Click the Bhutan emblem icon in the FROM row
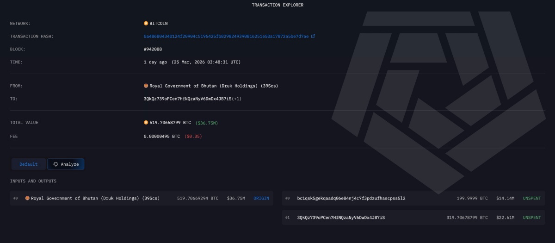The height and width of the screenshot is (243, 555). click(x=146, y=86)
